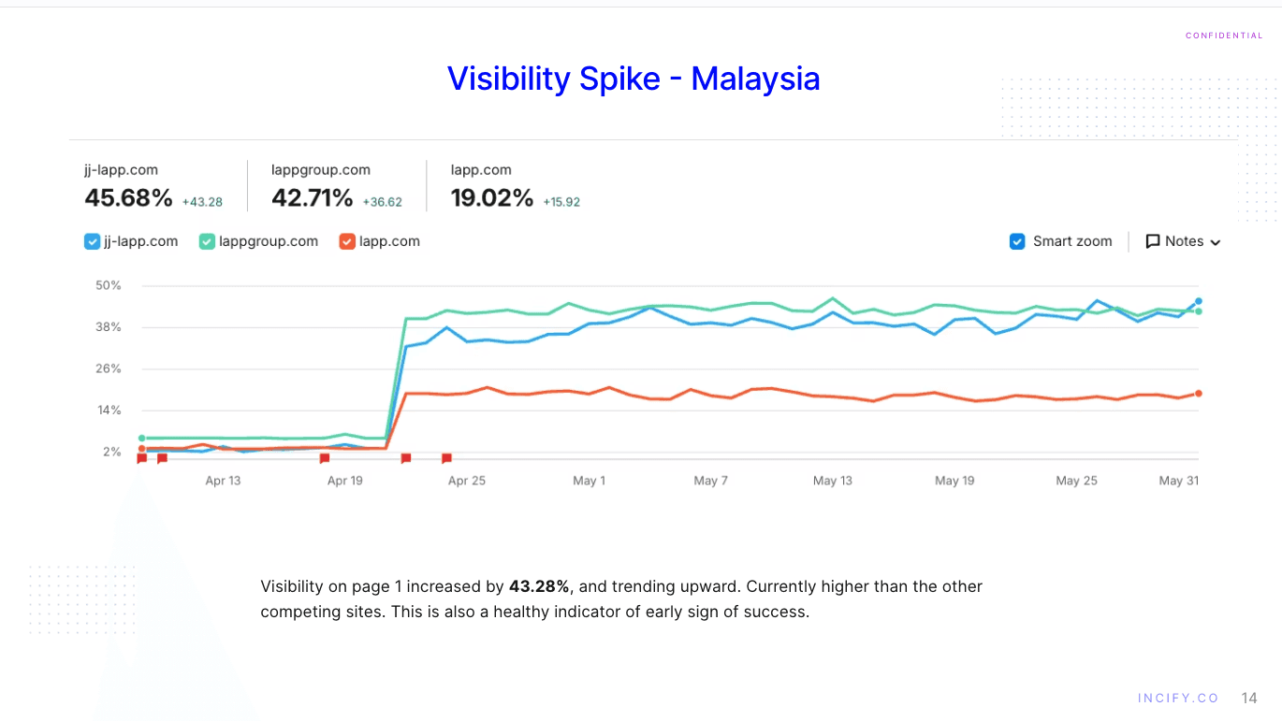Click the May 1 date label on axis
The height and width of the screenshot is (721, 1282).
tap(590, 481)
